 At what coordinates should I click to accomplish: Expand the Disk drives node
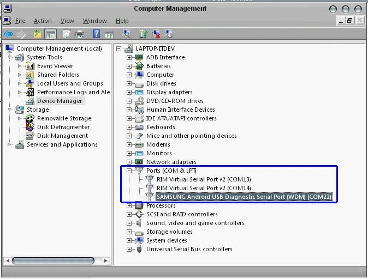click(x=129, y=83)
